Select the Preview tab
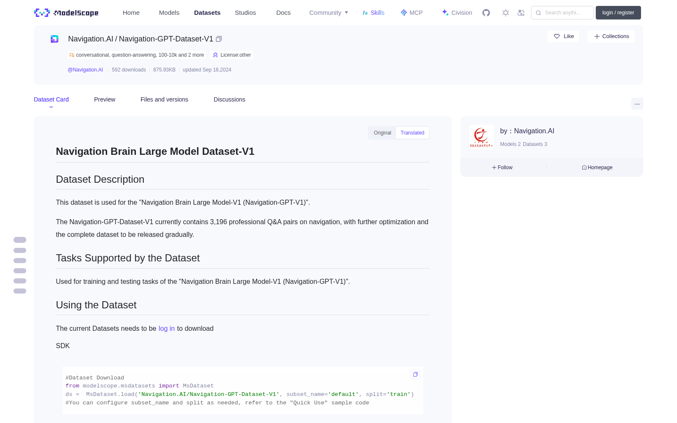Viewport: 677px width, 423px height. 105,99
